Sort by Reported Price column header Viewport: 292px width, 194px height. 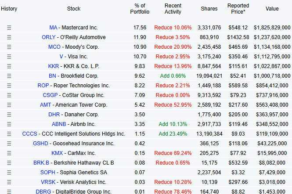(x=238, y=9)
